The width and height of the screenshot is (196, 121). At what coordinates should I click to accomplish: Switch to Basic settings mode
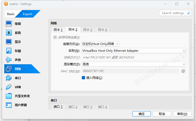[11, 14]
